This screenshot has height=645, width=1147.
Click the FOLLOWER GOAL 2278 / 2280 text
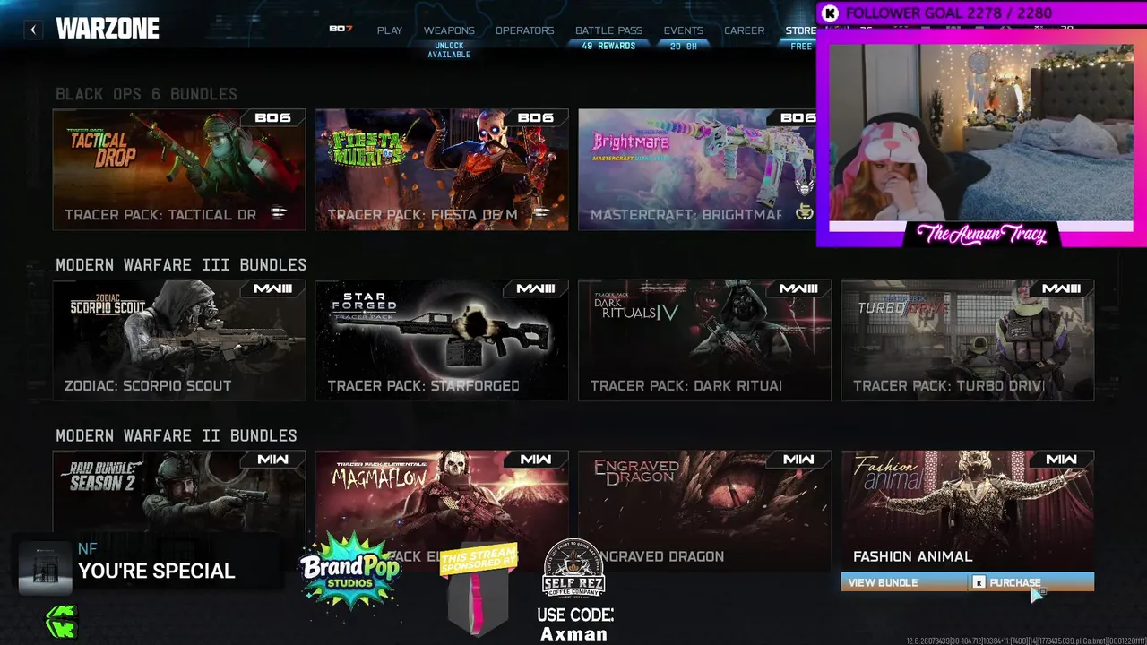(x=948, y=13)
